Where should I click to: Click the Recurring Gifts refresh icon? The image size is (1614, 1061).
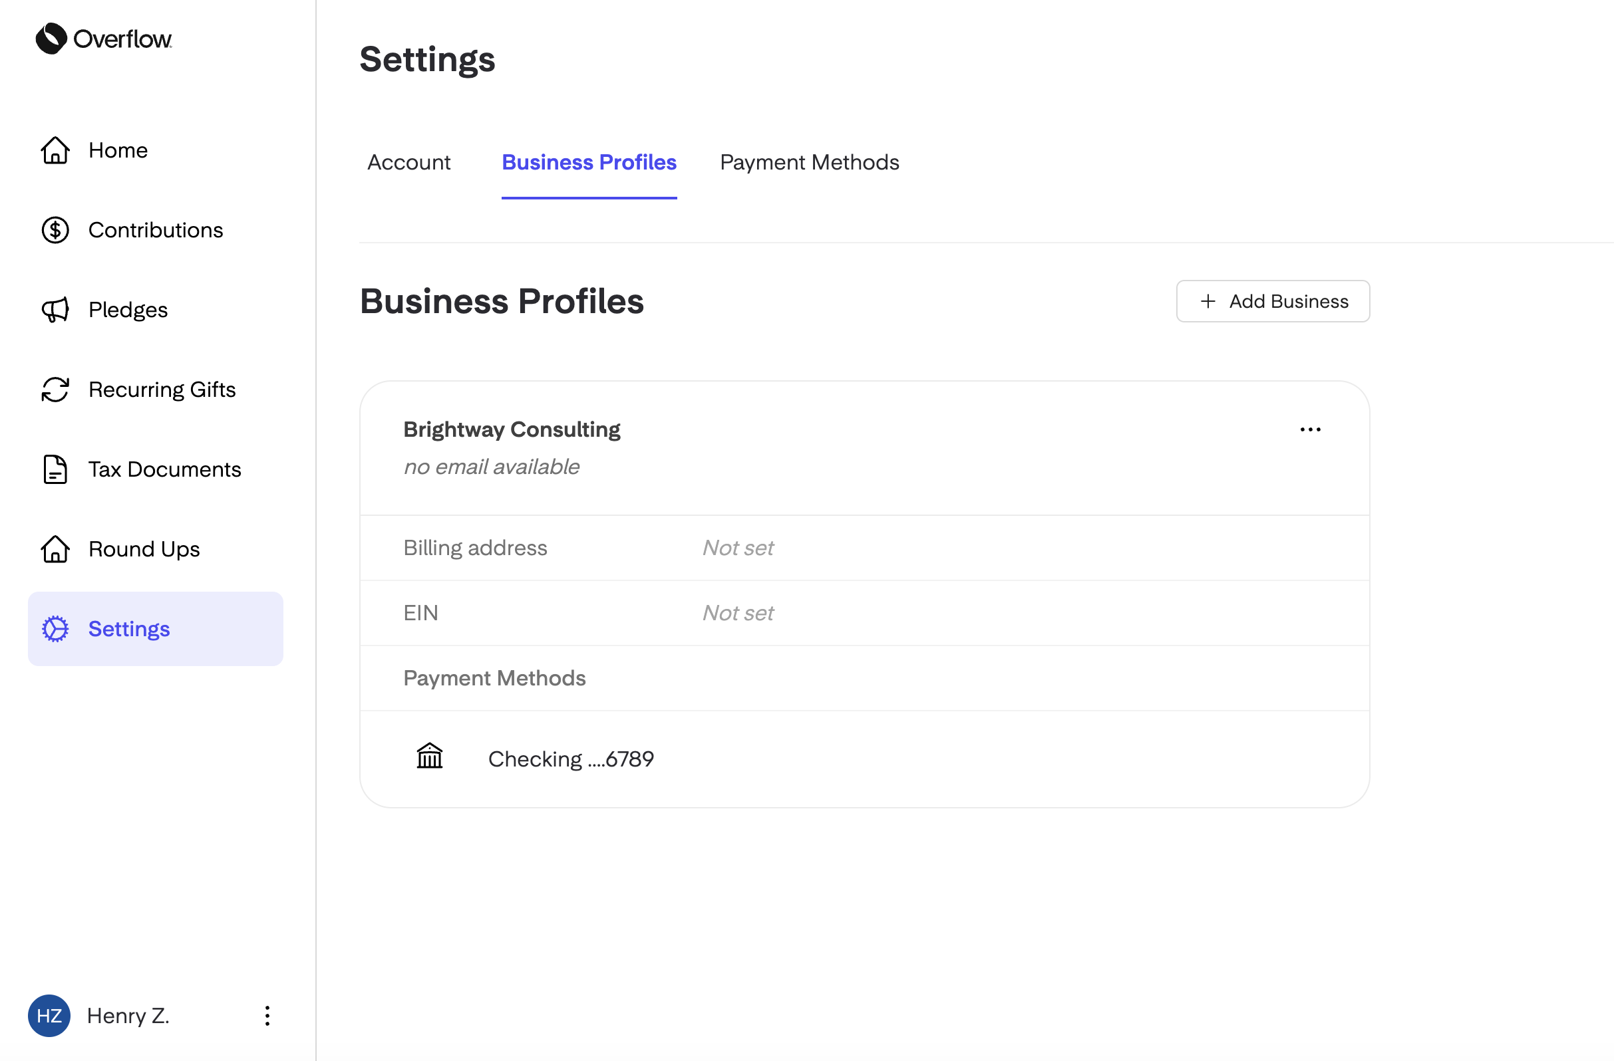coord(55,390)
